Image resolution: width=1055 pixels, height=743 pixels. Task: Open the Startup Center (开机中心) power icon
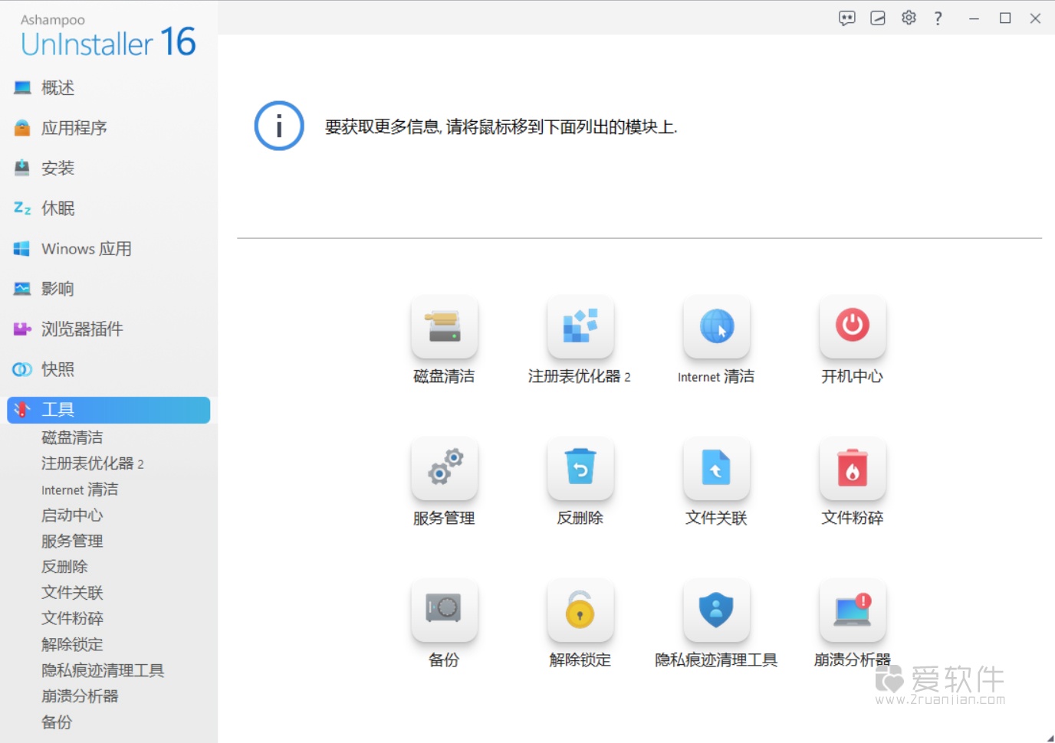tap(852, 327)
